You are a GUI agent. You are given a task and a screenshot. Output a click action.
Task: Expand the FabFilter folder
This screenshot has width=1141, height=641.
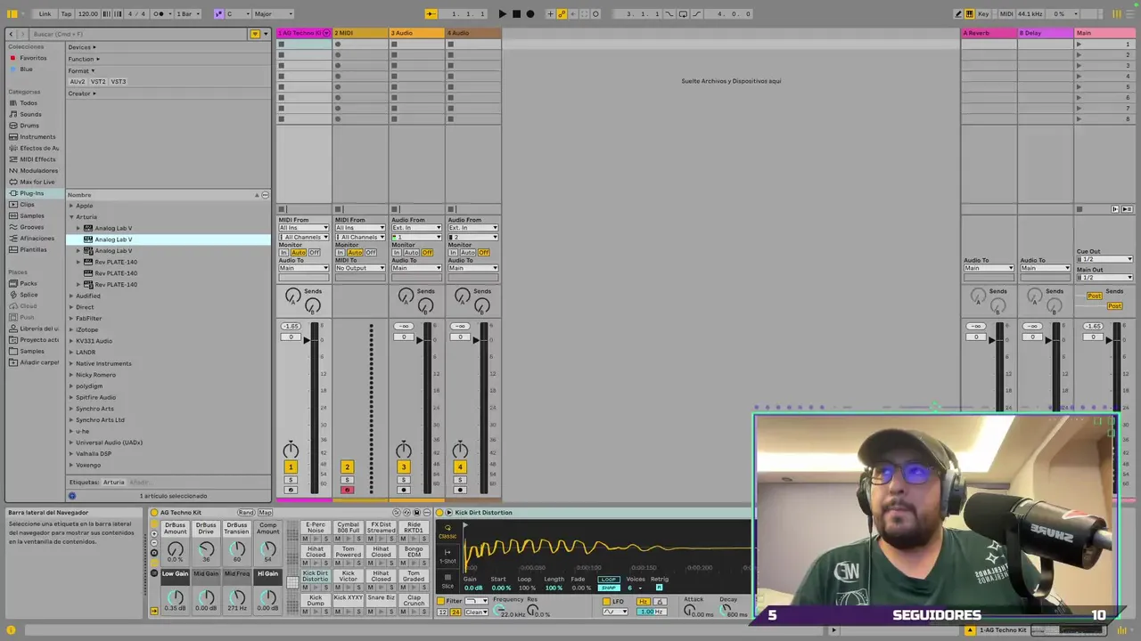pyautogui.click(x=71, y=318)
